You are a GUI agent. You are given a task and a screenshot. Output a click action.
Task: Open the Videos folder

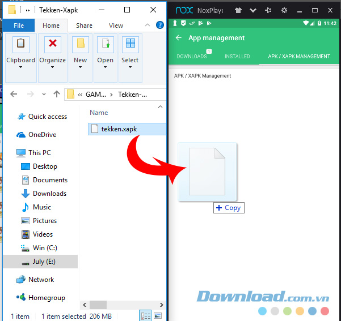37,234
